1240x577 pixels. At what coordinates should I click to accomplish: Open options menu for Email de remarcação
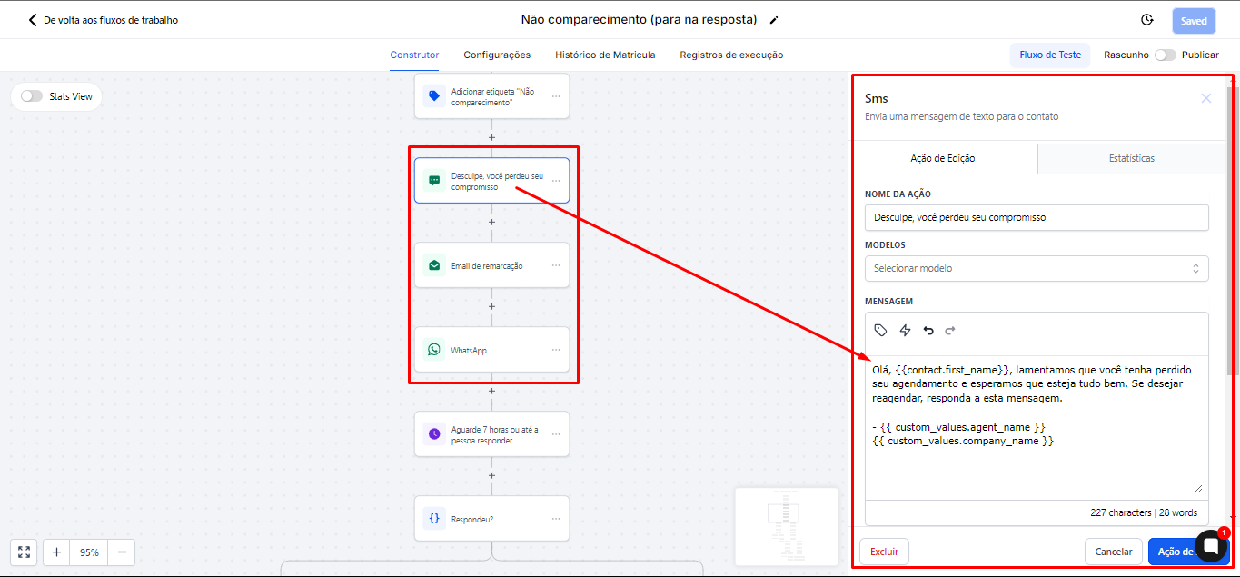556,265
